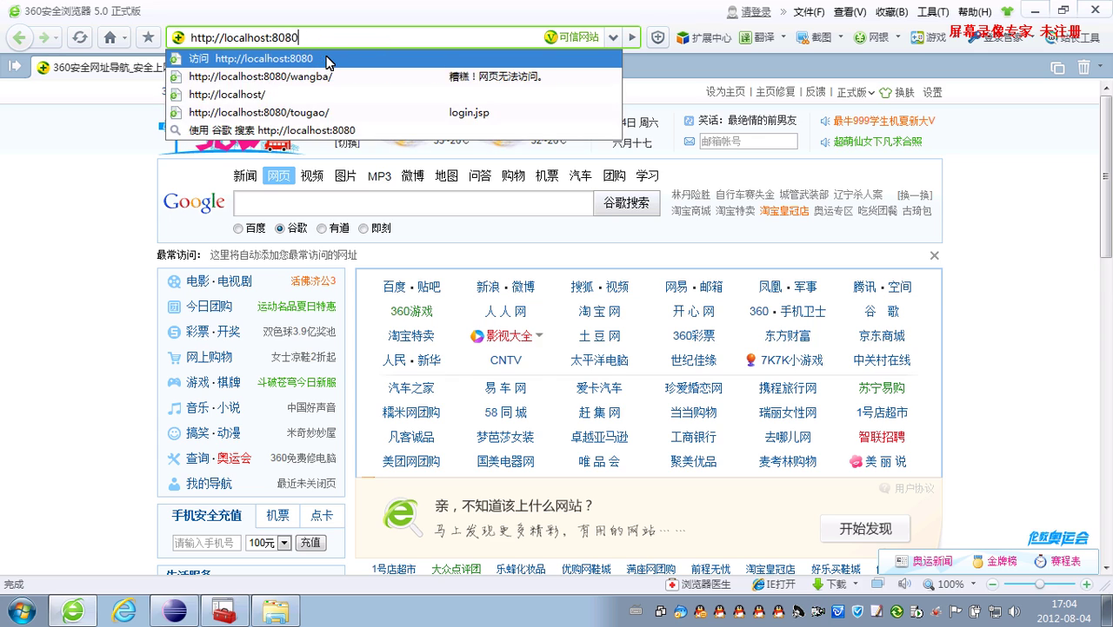The height and width of the screenshot is (627, 1113).
Task: Click the 游戏 games toolbar icon
Action: coord(928,37)
